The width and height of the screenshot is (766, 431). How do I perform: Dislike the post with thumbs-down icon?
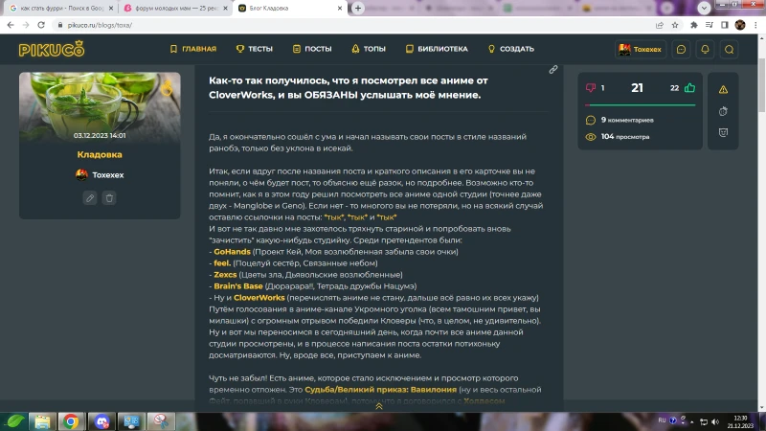coord(590,88)
